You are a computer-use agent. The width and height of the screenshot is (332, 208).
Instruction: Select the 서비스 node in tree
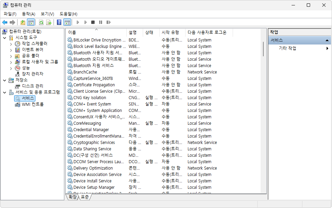(25, 98)
